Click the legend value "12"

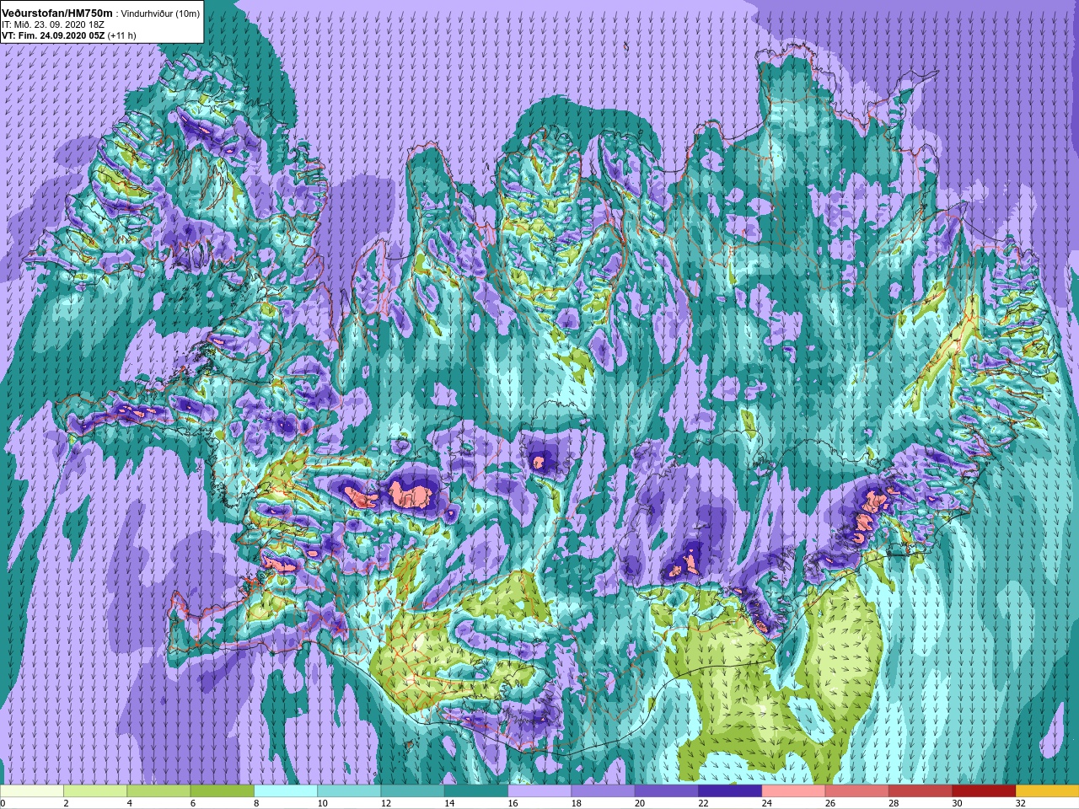(386, 804)
